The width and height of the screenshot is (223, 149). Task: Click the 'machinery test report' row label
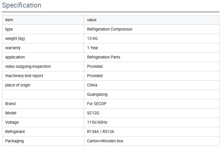[24, 76]
